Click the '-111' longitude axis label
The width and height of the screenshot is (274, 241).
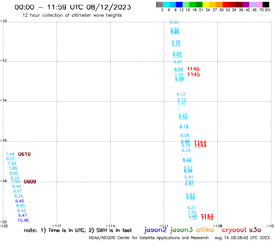(x=164, y=226)
